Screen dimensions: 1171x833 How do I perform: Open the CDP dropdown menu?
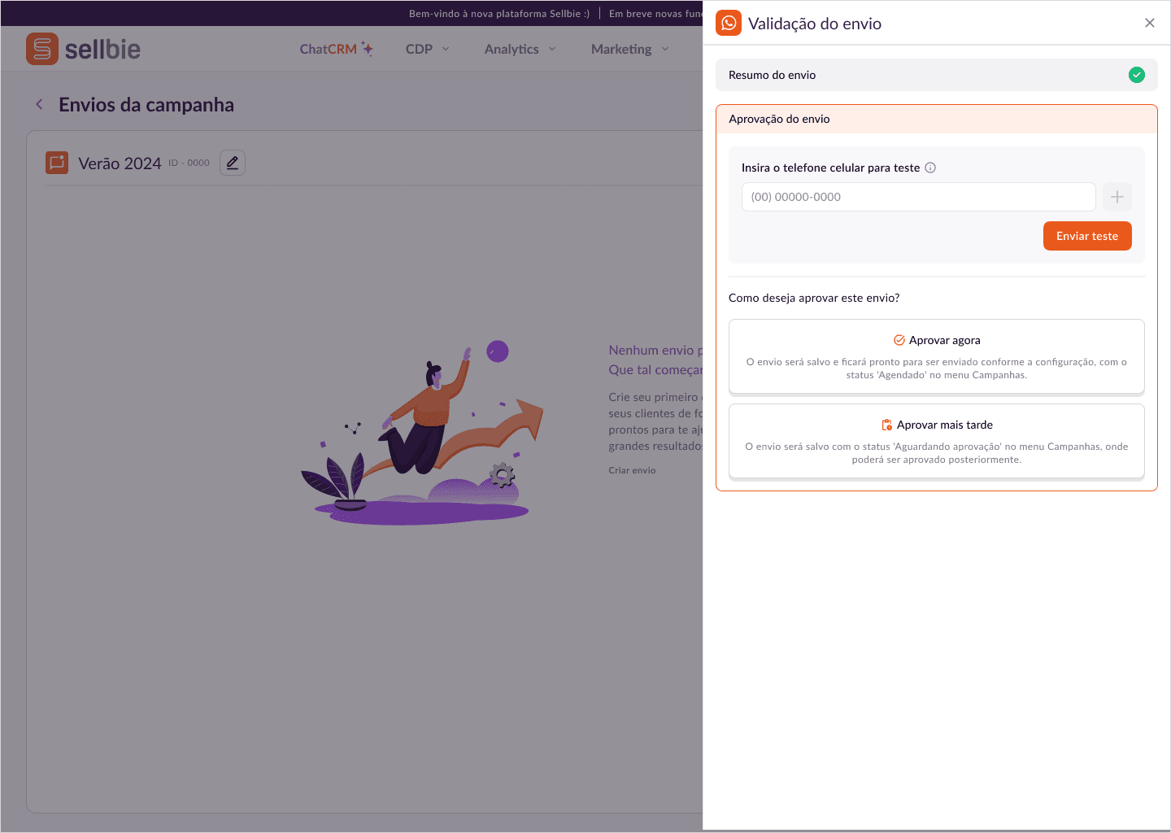[428, 49]
